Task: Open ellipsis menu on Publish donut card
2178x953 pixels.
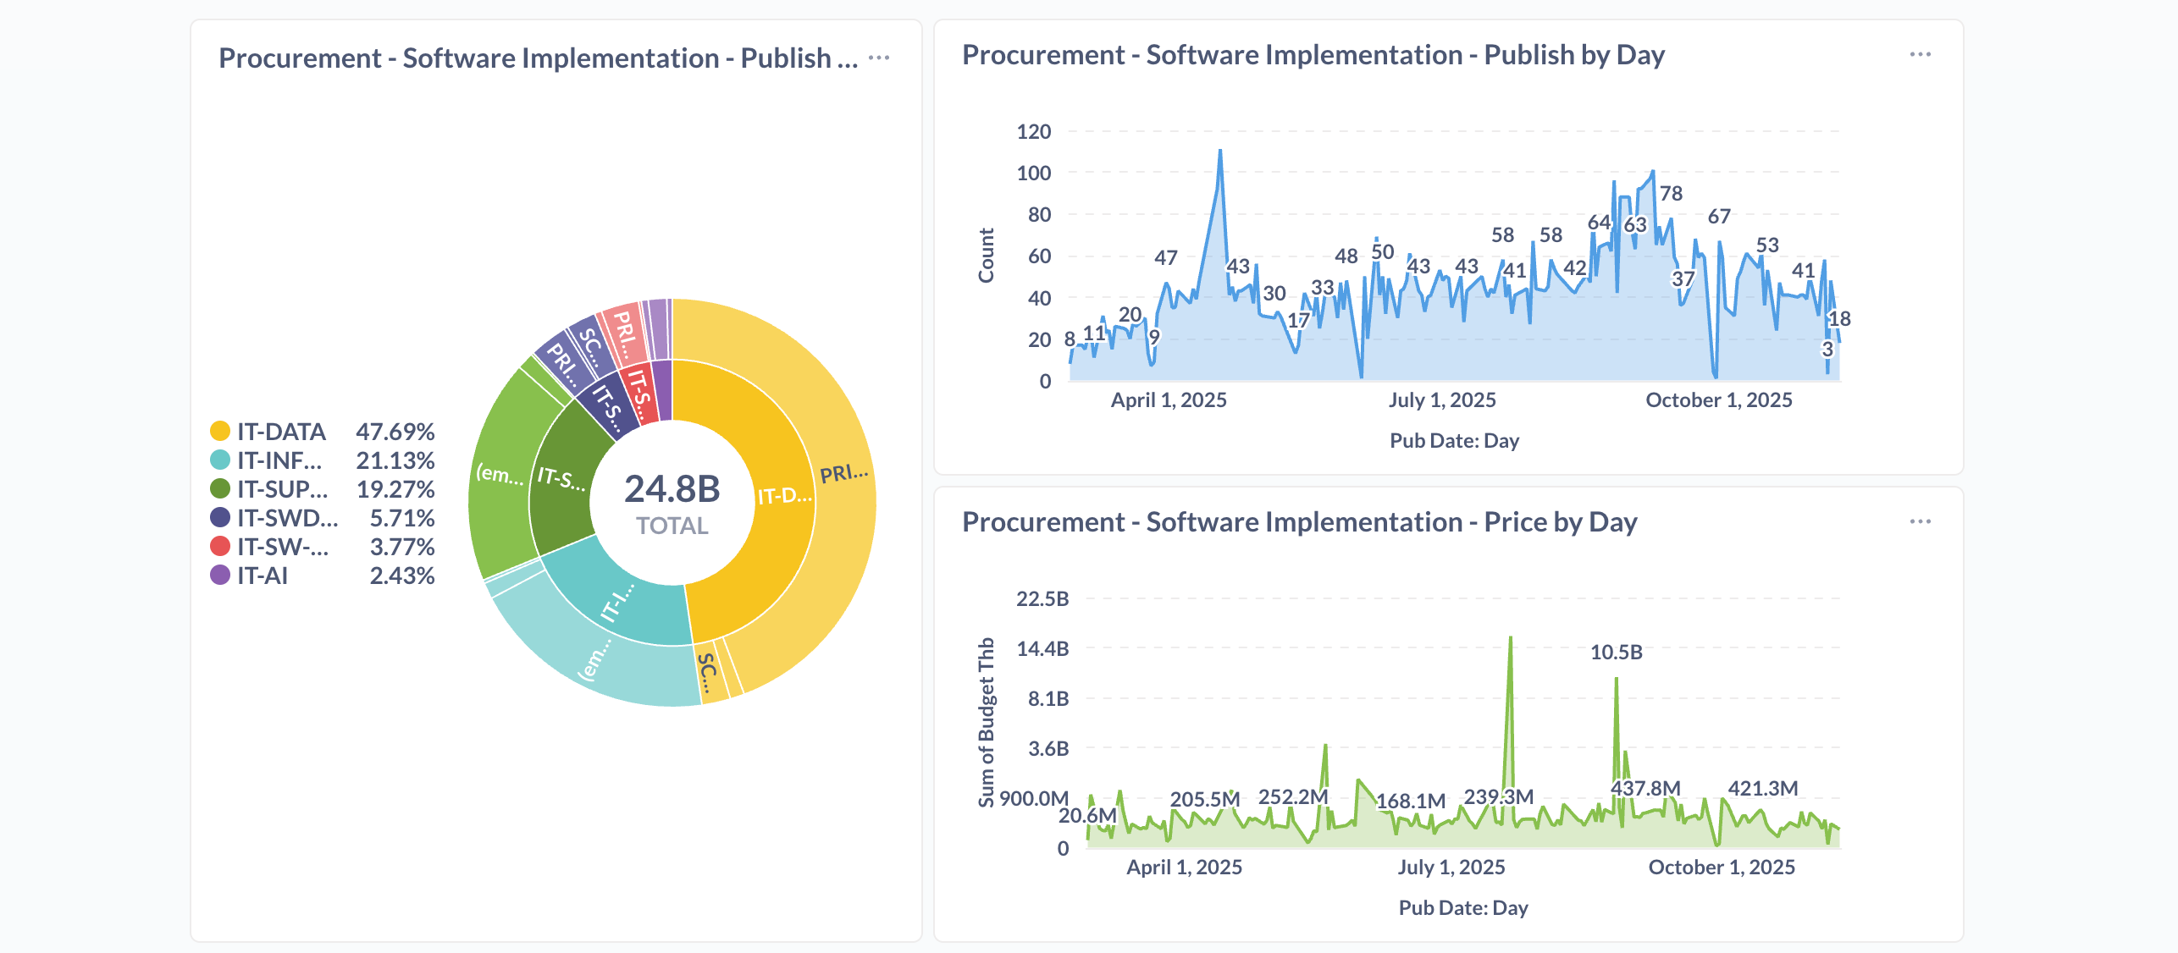Action: (x=879, y=58)
